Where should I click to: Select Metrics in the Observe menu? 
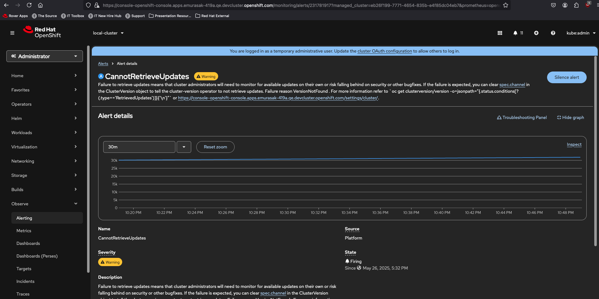click(x=24, y=231)
